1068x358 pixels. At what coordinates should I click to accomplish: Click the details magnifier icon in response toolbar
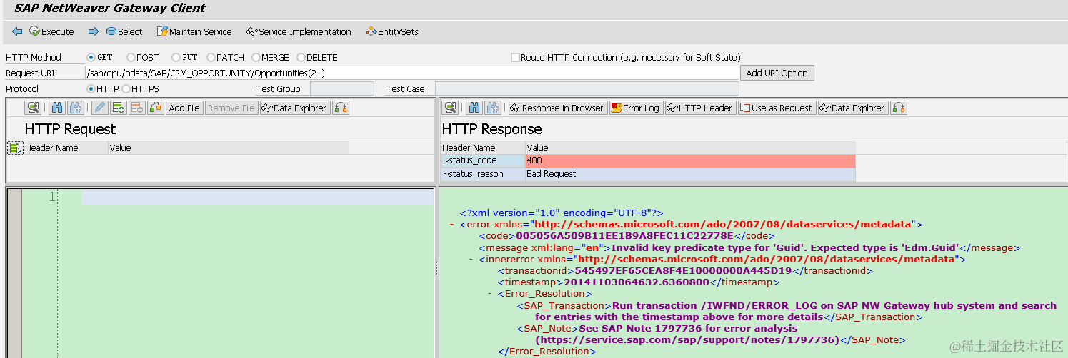pyautogui.click(x=449, y=108)
